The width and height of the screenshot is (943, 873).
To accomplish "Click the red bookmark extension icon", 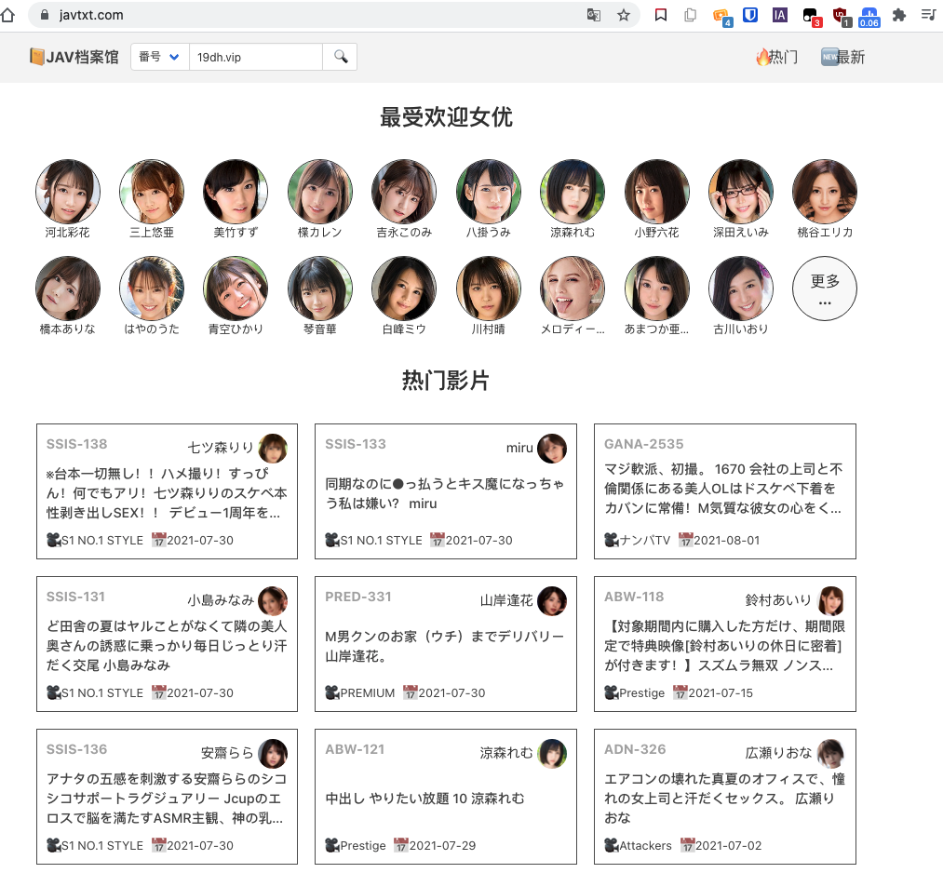I will click(660, 15).
